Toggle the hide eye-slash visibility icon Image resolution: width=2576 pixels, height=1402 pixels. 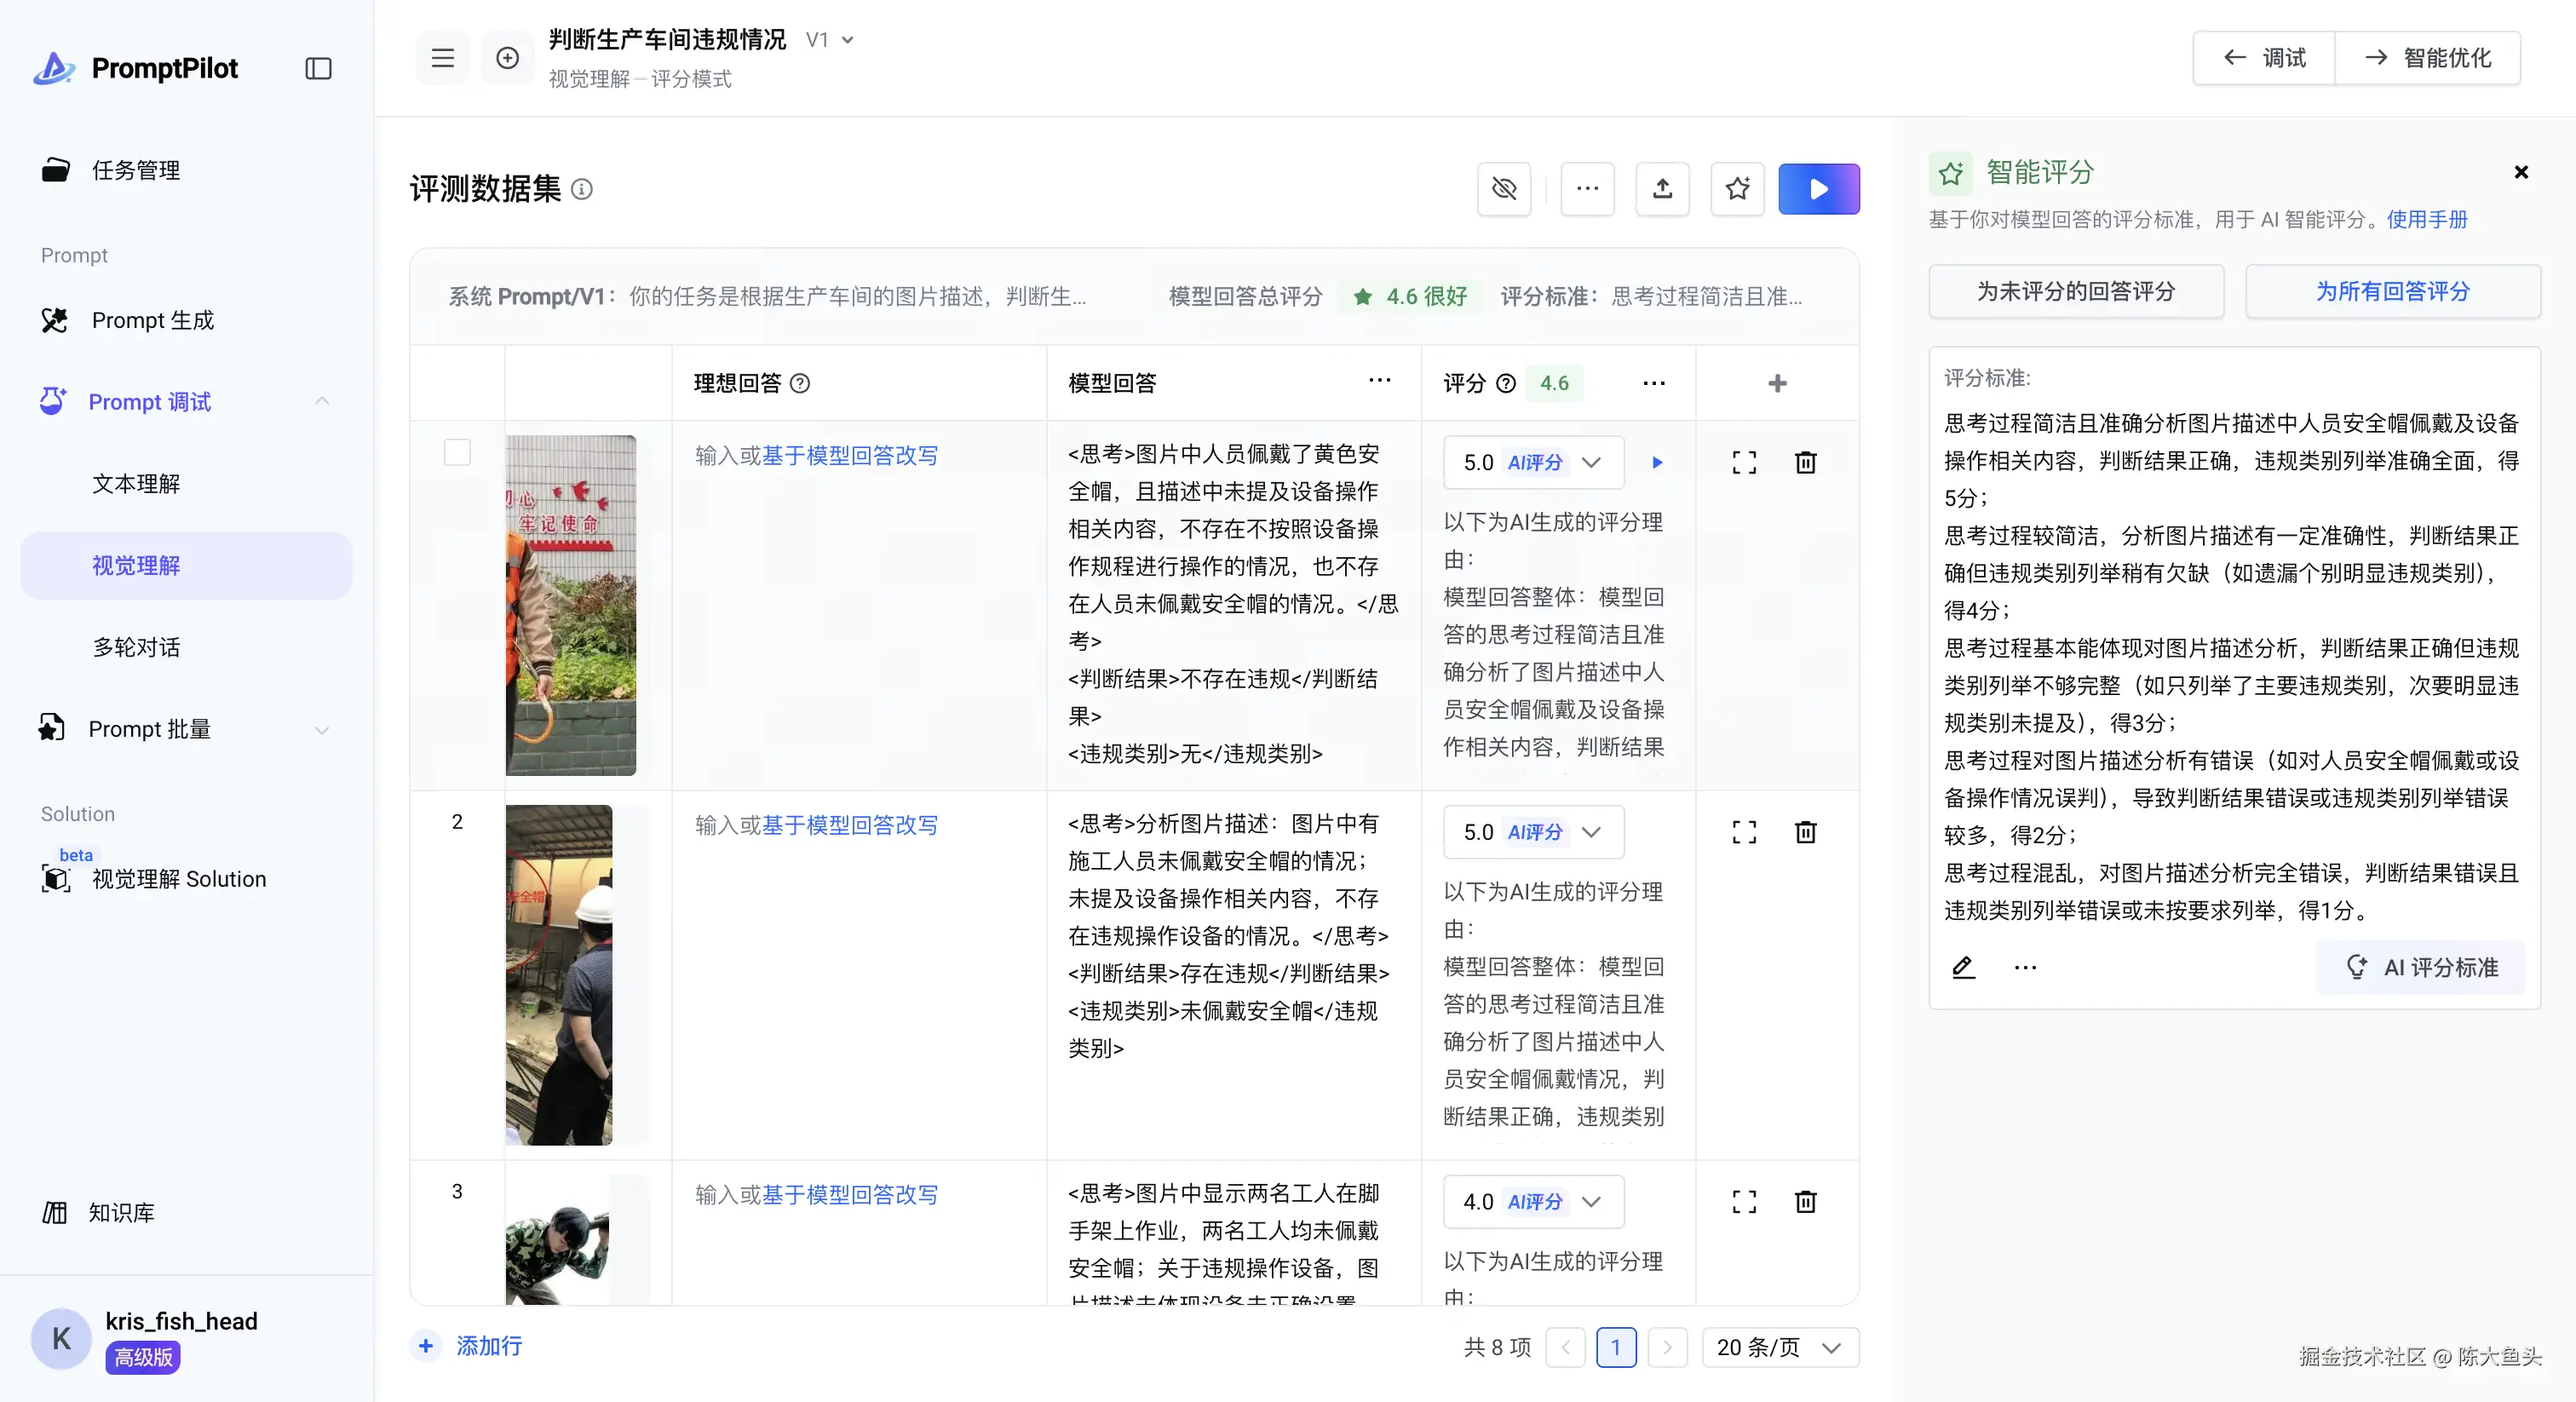point(1504,188)
